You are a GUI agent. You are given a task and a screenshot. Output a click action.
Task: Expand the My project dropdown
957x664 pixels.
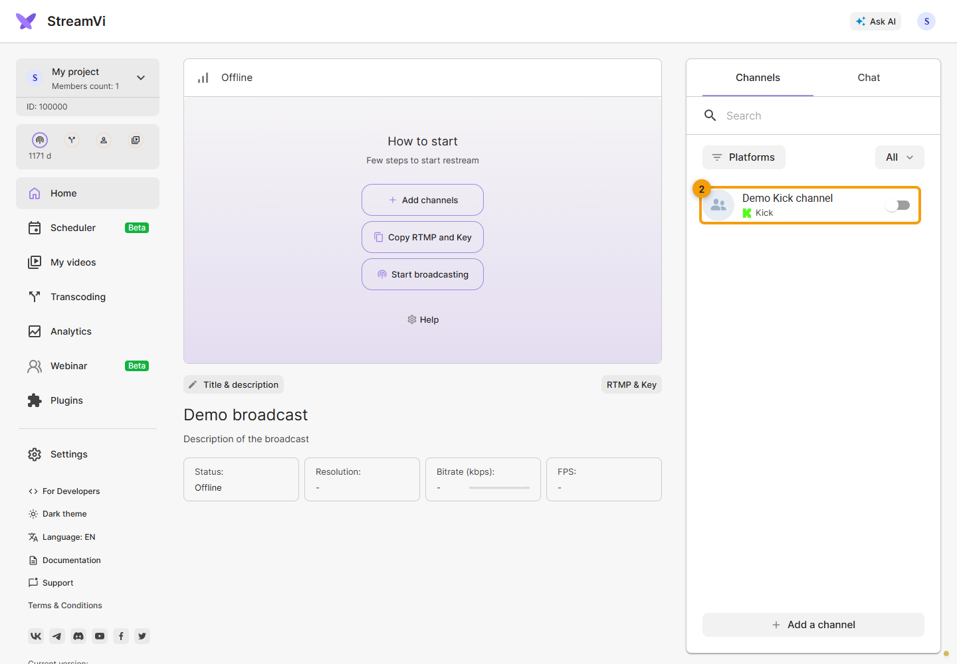tap(141, 78)
